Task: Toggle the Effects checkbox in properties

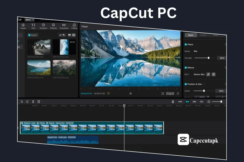Action: point(186,68)
